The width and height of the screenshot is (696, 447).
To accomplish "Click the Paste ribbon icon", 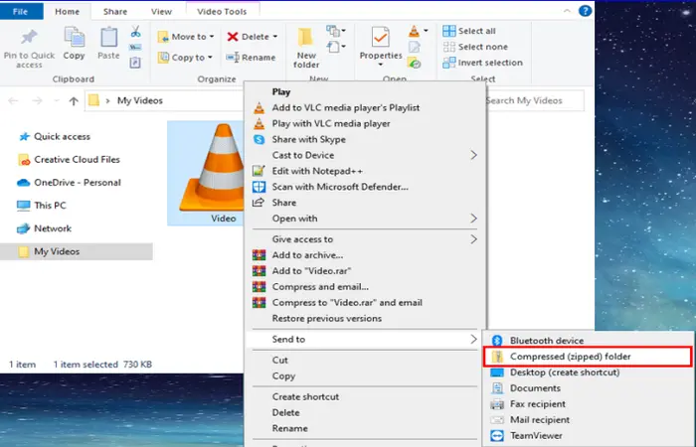I will click(x=108, y=38).
